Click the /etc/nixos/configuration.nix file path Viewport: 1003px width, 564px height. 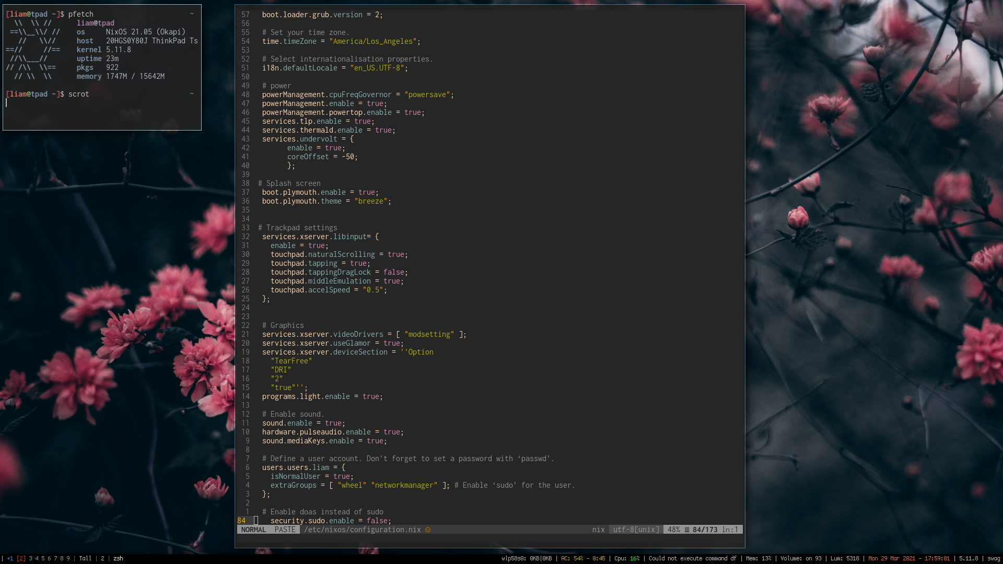click(362, 530)
